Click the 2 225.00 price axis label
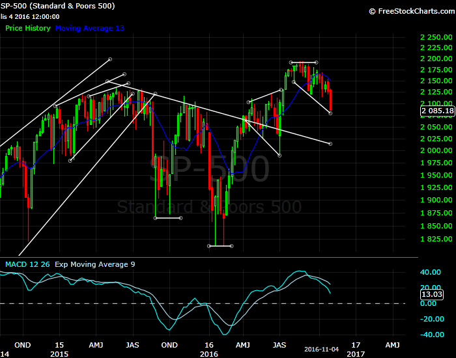Screen dimensions: 456x358 click(x=436, y=48)
